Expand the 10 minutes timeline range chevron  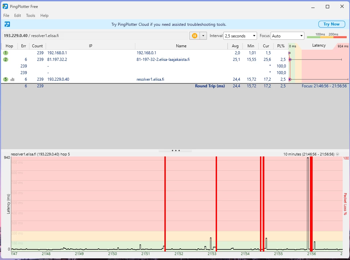[337, 154]
